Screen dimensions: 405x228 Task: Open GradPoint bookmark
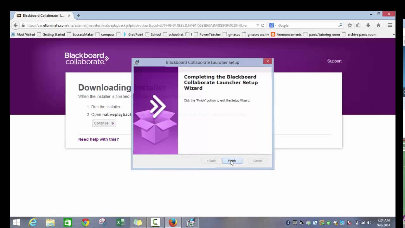[133, 35]
